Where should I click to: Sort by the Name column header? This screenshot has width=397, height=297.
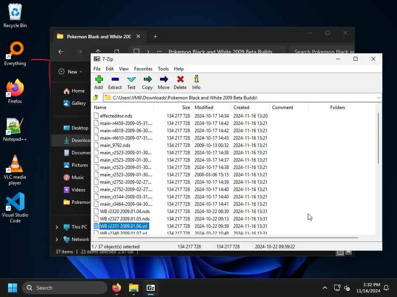pos(123,108)
